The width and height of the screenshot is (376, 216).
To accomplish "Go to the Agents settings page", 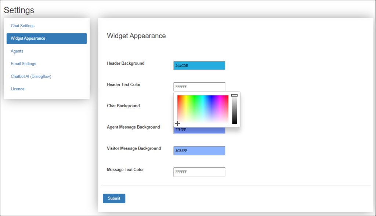I will point(17,51).
